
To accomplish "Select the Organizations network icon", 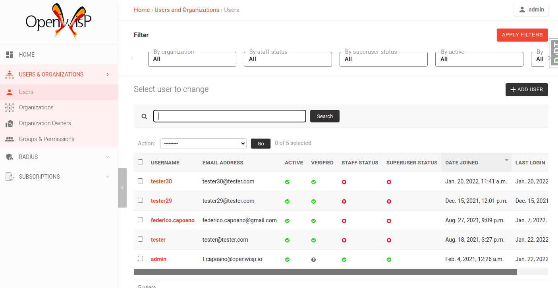I will 10,107.
